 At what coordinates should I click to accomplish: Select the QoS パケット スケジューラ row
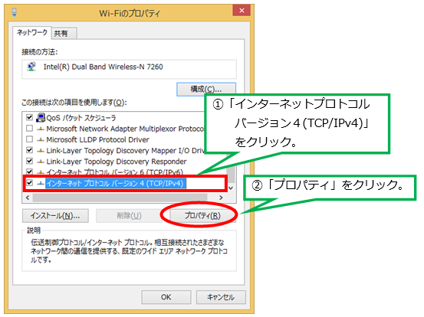pyautogui.click(x=81, y=118)
